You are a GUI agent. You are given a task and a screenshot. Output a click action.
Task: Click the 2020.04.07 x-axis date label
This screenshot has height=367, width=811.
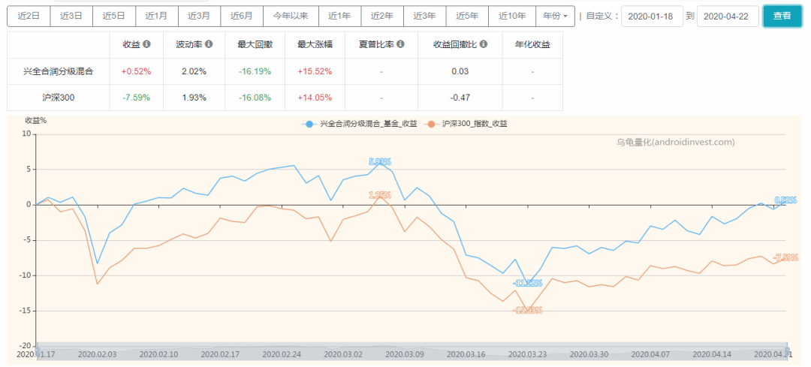point(650,354)
